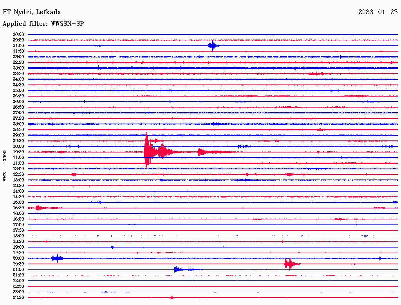This screenshot has height=305, width=401.
Task: Select the 23:00 time label
Action: coord(18,292)
